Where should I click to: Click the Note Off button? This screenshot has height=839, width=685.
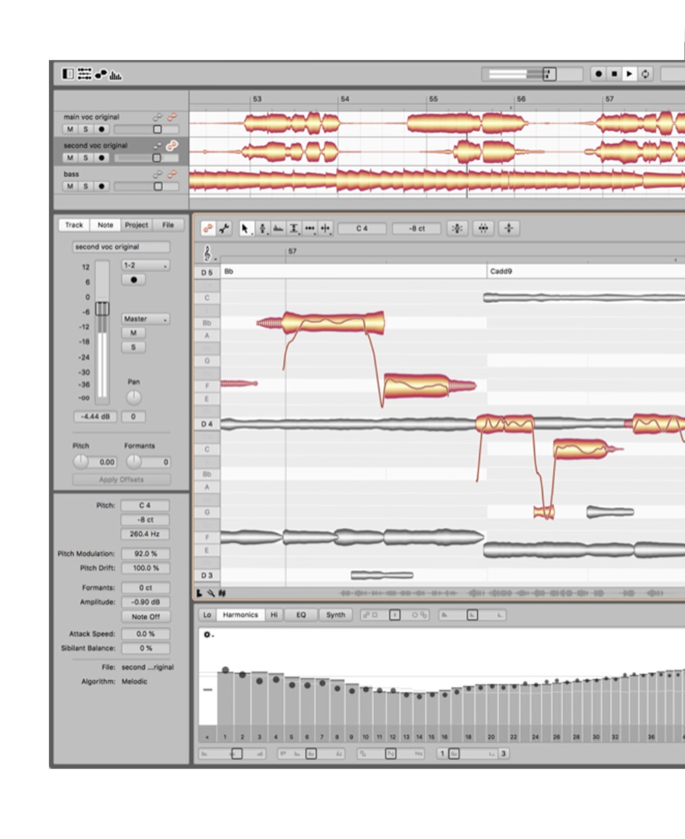pos(146,616)
